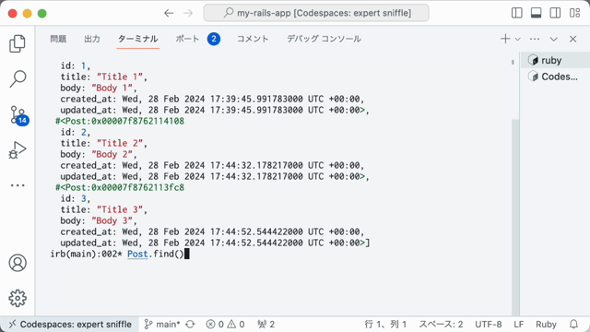Open the Customize Layout icon
The width and height of the screenshot is (590, 332).
[x=574, y=13]
